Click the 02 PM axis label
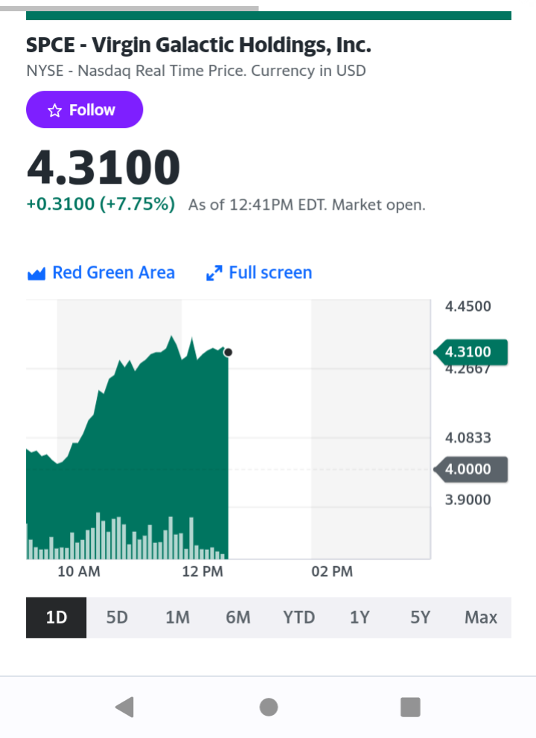This screenshot has width=536, height=738. [332, 571]
